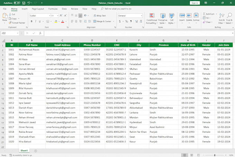Apply Italic formatting
Viewport: 235px width, 157px height.
click(x=36, y=21)
